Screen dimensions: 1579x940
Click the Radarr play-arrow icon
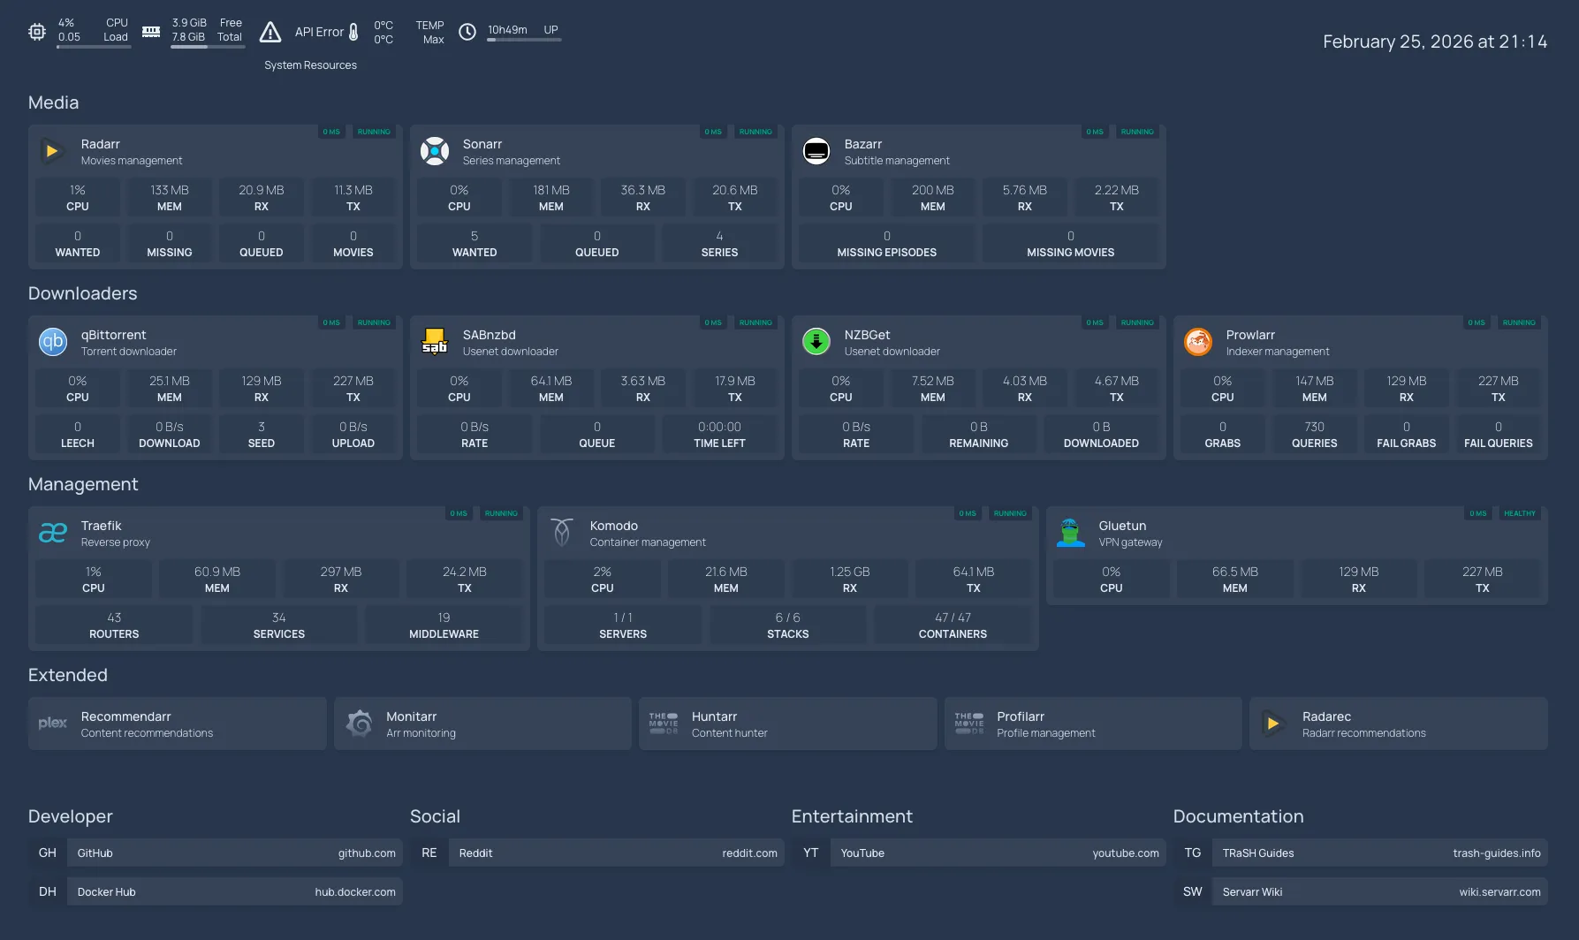click(52, 151)
